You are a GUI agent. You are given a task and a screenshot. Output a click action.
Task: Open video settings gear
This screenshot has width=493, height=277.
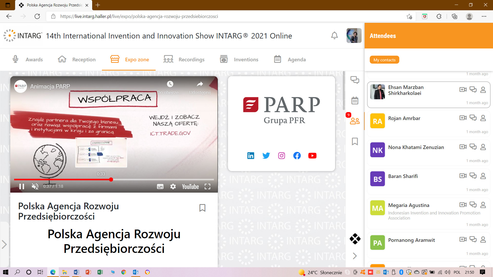coord(173,186)
